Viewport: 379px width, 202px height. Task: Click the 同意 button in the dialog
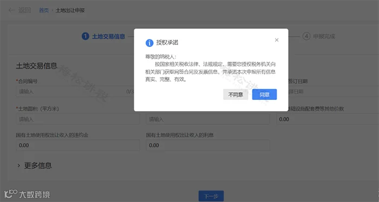point(264,95)
